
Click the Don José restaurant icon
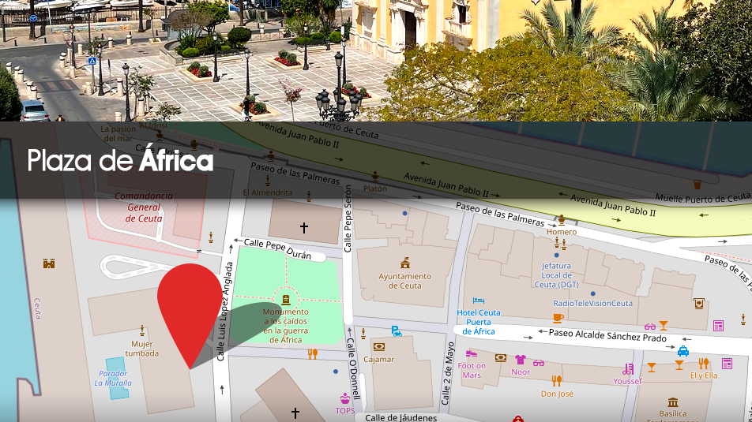click(556, 381)
